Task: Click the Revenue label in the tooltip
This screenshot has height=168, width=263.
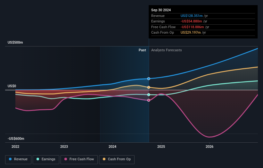Action: [x=158, y=16]
